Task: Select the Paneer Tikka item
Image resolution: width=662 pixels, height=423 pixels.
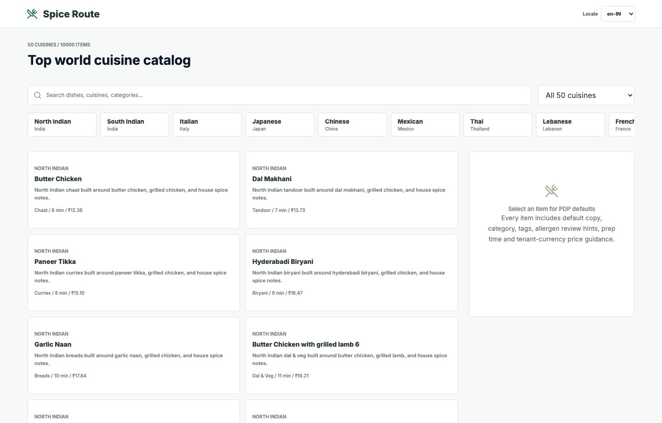Action: point(134,273)
